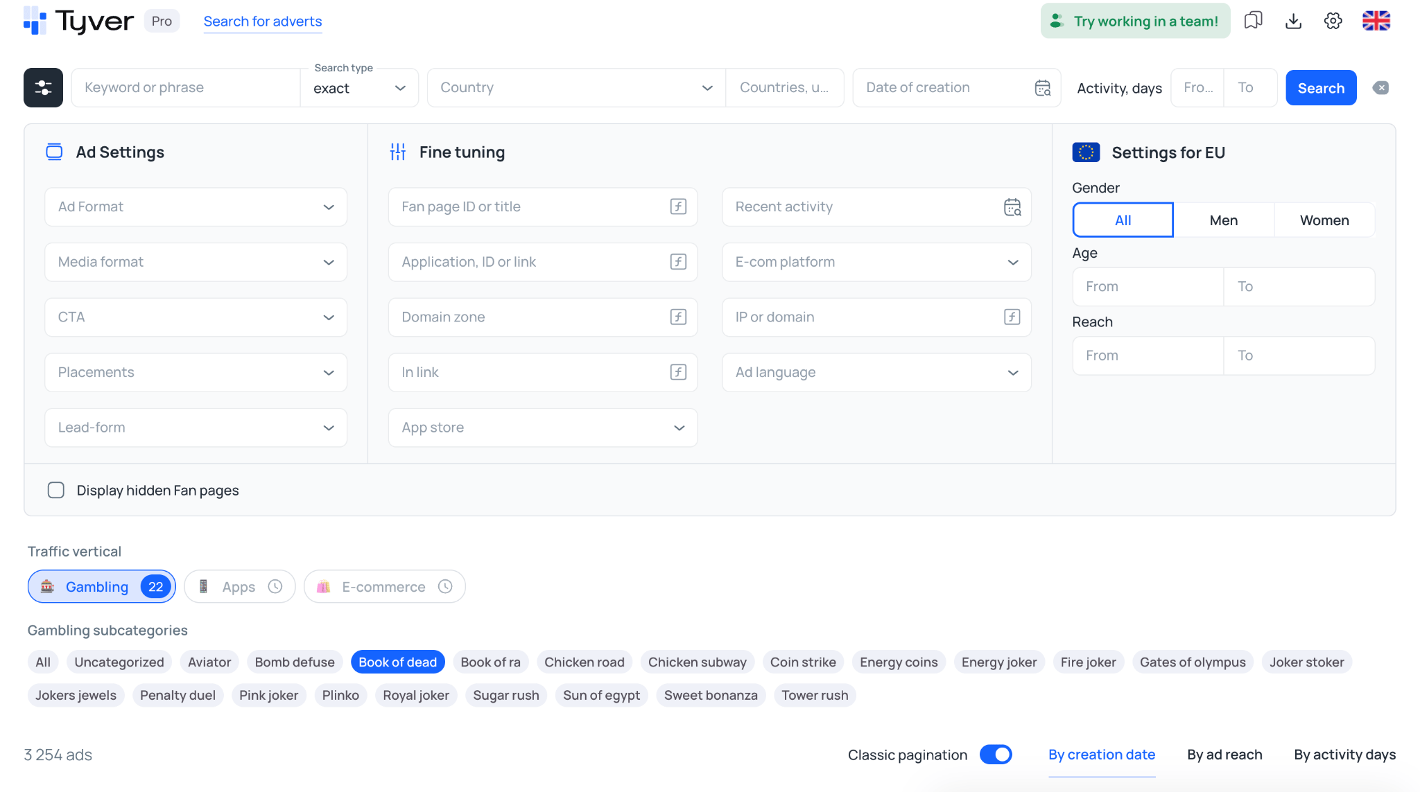The width and height of the screenshot is (1420, 792).
Task: Click the clock icon on Apps chip
Action: pos(275,587)
